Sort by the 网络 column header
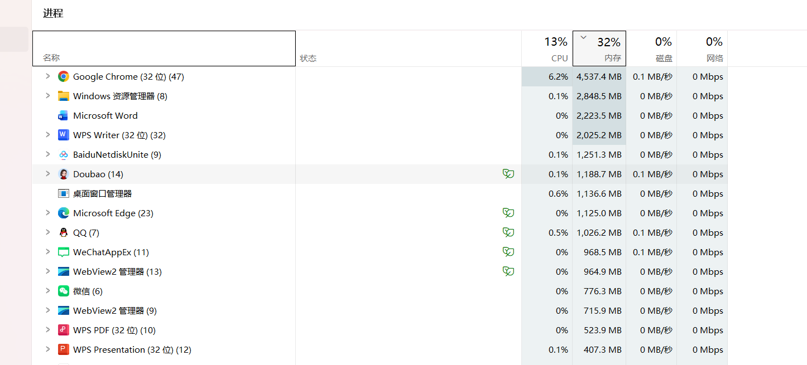This screenshot has width=807, height=365. tap(702, 48)
